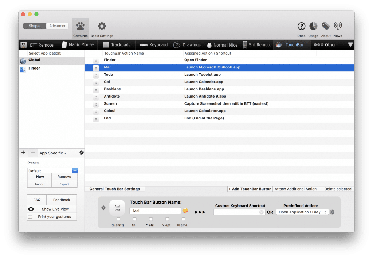The image size is (373, 259).
Task: Switch to Advanced mode
Action: [58, 26]
